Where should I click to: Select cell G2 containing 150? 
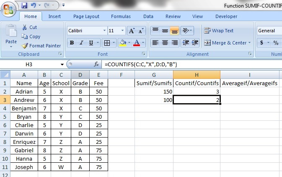click(x=154, y=92)
